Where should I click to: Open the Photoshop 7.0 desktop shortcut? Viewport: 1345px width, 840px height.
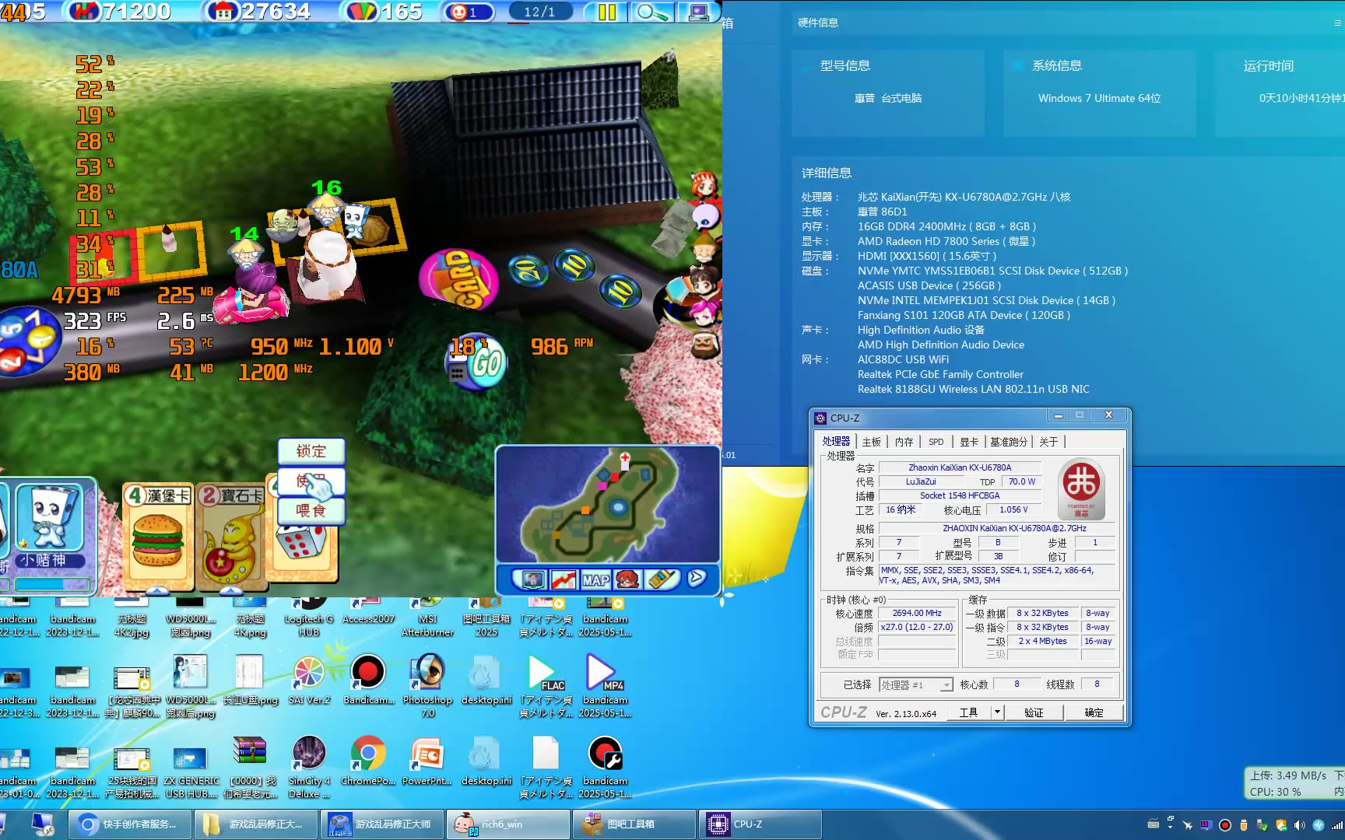pos(427,684)
